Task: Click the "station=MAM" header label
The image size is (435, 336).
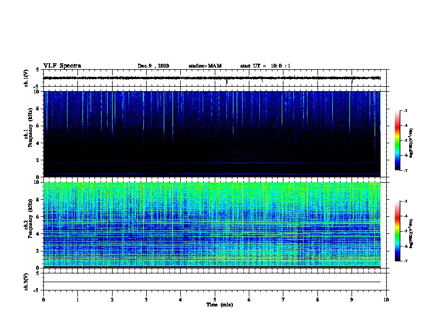Action: (205, 66)
